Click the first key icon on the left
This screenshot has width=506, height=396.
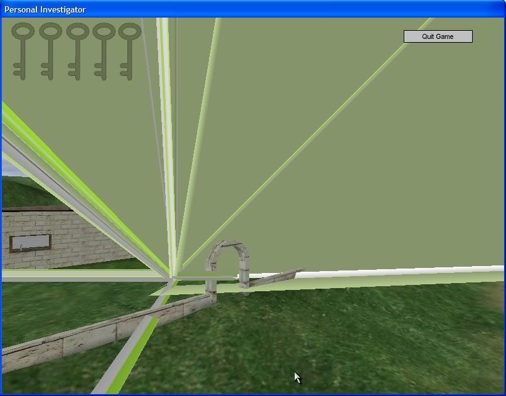pos(23,50)
